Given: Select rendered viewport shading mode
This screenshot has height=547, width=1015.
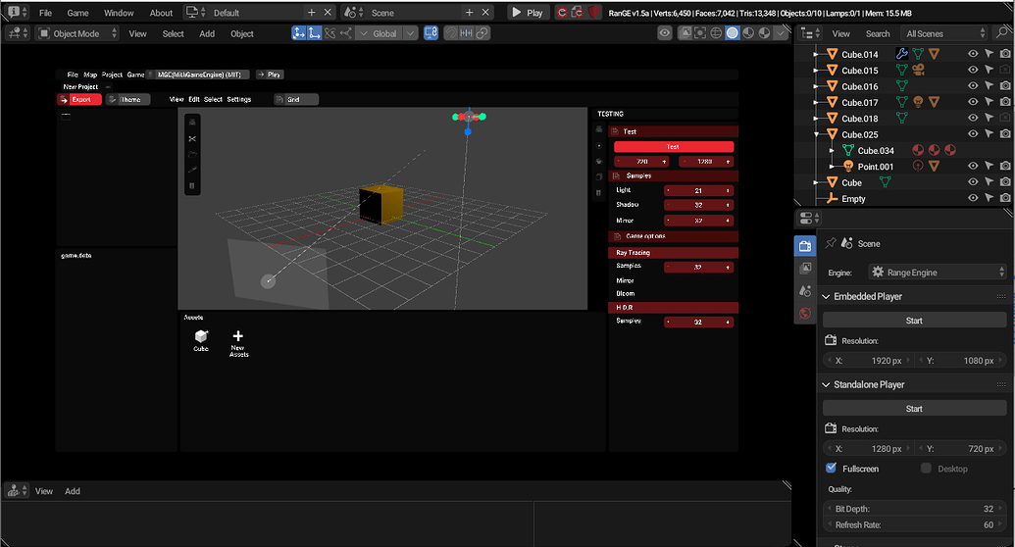Looking at the screenshot, I should click(x=765, y=33).
